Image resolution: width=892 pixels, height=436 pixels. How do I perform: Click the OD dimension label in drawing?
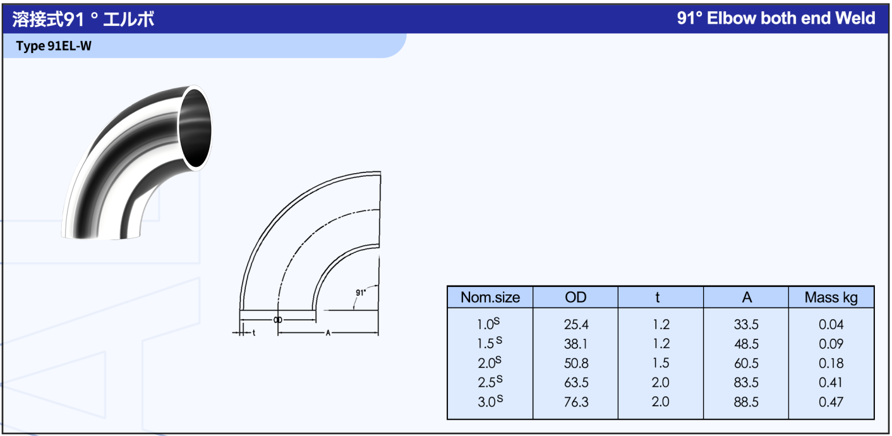point(277,320)
